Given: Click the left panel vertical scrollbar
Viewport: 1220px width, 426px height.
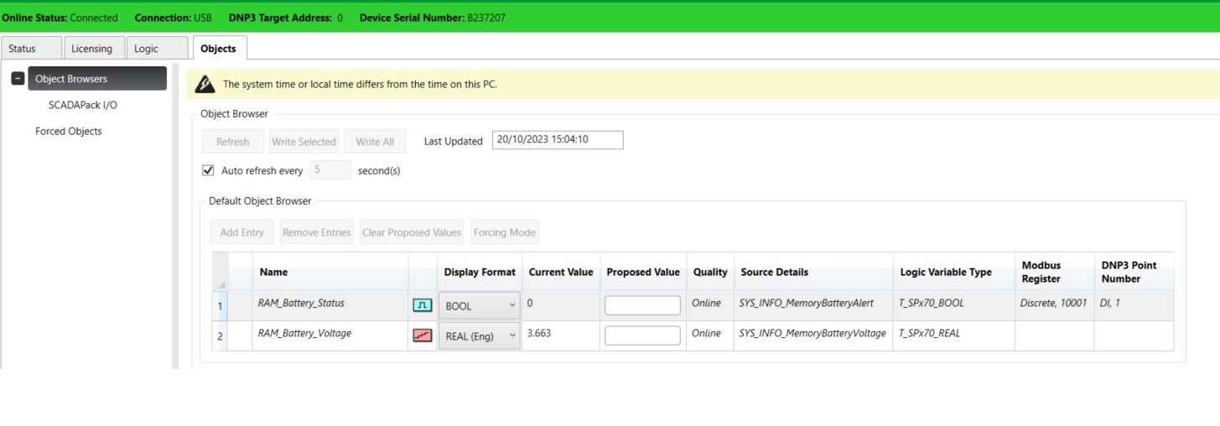Looking at the screenshot, I should [x=176, y=216].
